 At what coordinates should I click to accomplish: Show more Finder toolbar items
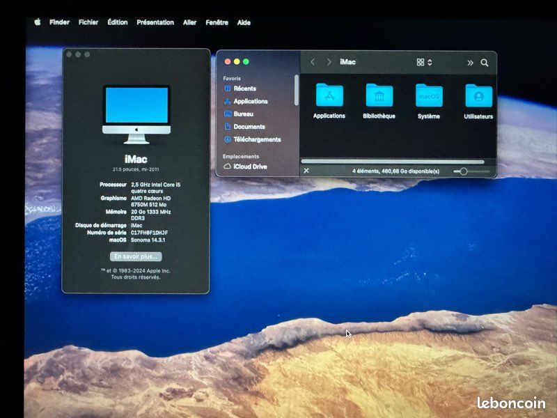pyautogui.click(x=470, y=63)
